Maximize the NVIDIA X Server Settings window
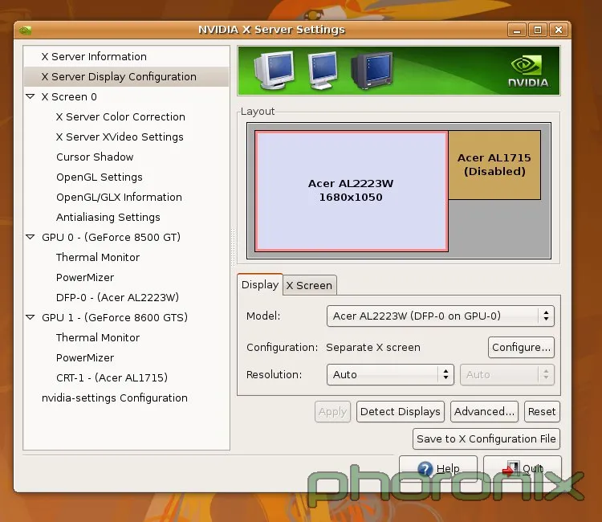602x522 pixels. 538,30
